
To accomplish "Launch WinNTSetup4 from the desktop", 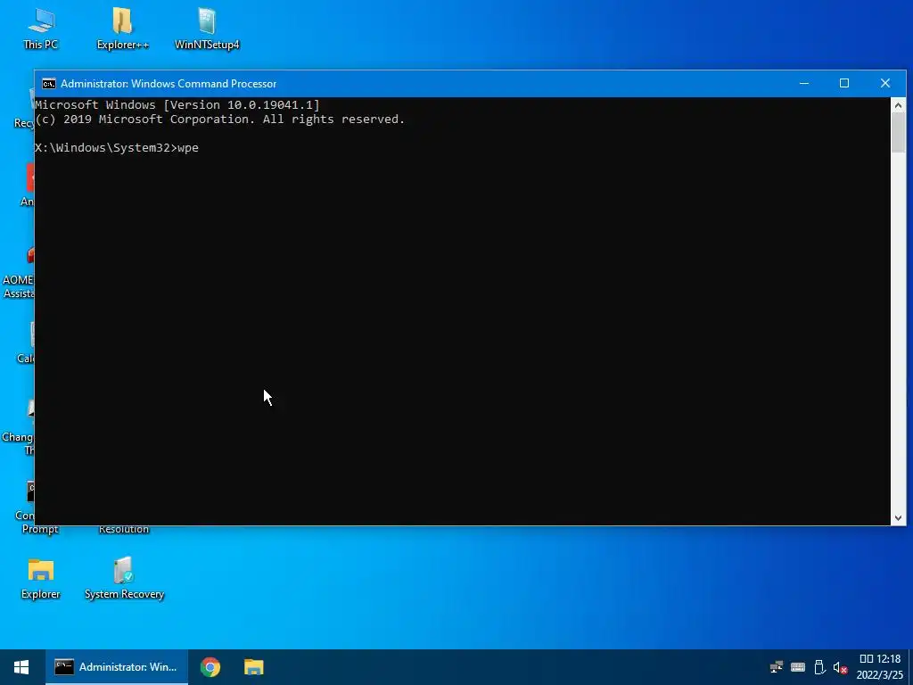I will [x=207, y=28].
